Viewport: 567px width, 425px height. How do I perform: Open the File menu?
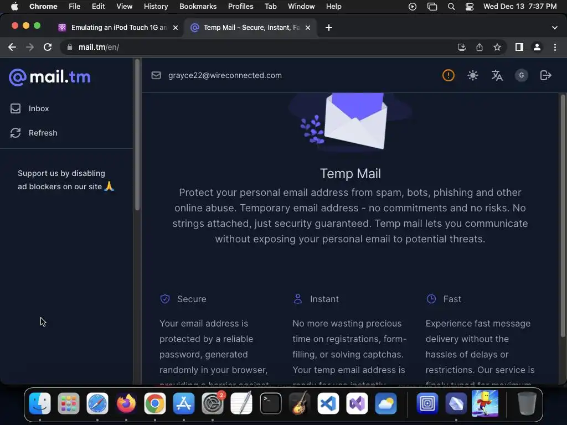pos(75,7)
